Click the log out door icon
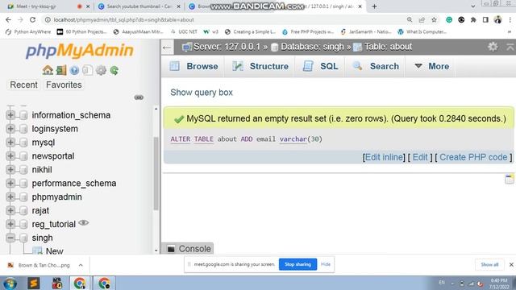This screenshot has height=290, width=516. (61, 70)
